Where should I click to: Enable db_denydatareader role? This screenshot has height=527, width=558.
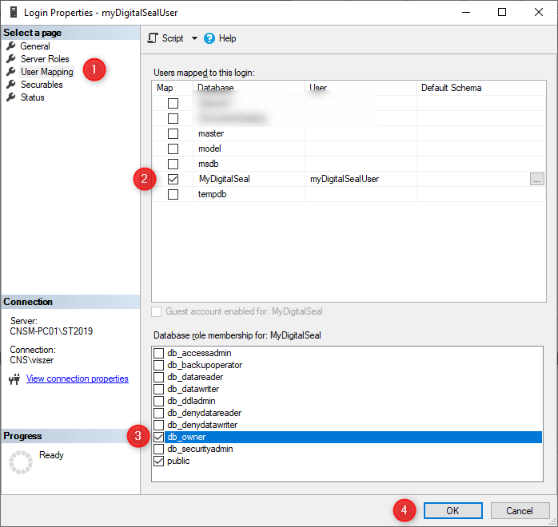tap(158, 413)
